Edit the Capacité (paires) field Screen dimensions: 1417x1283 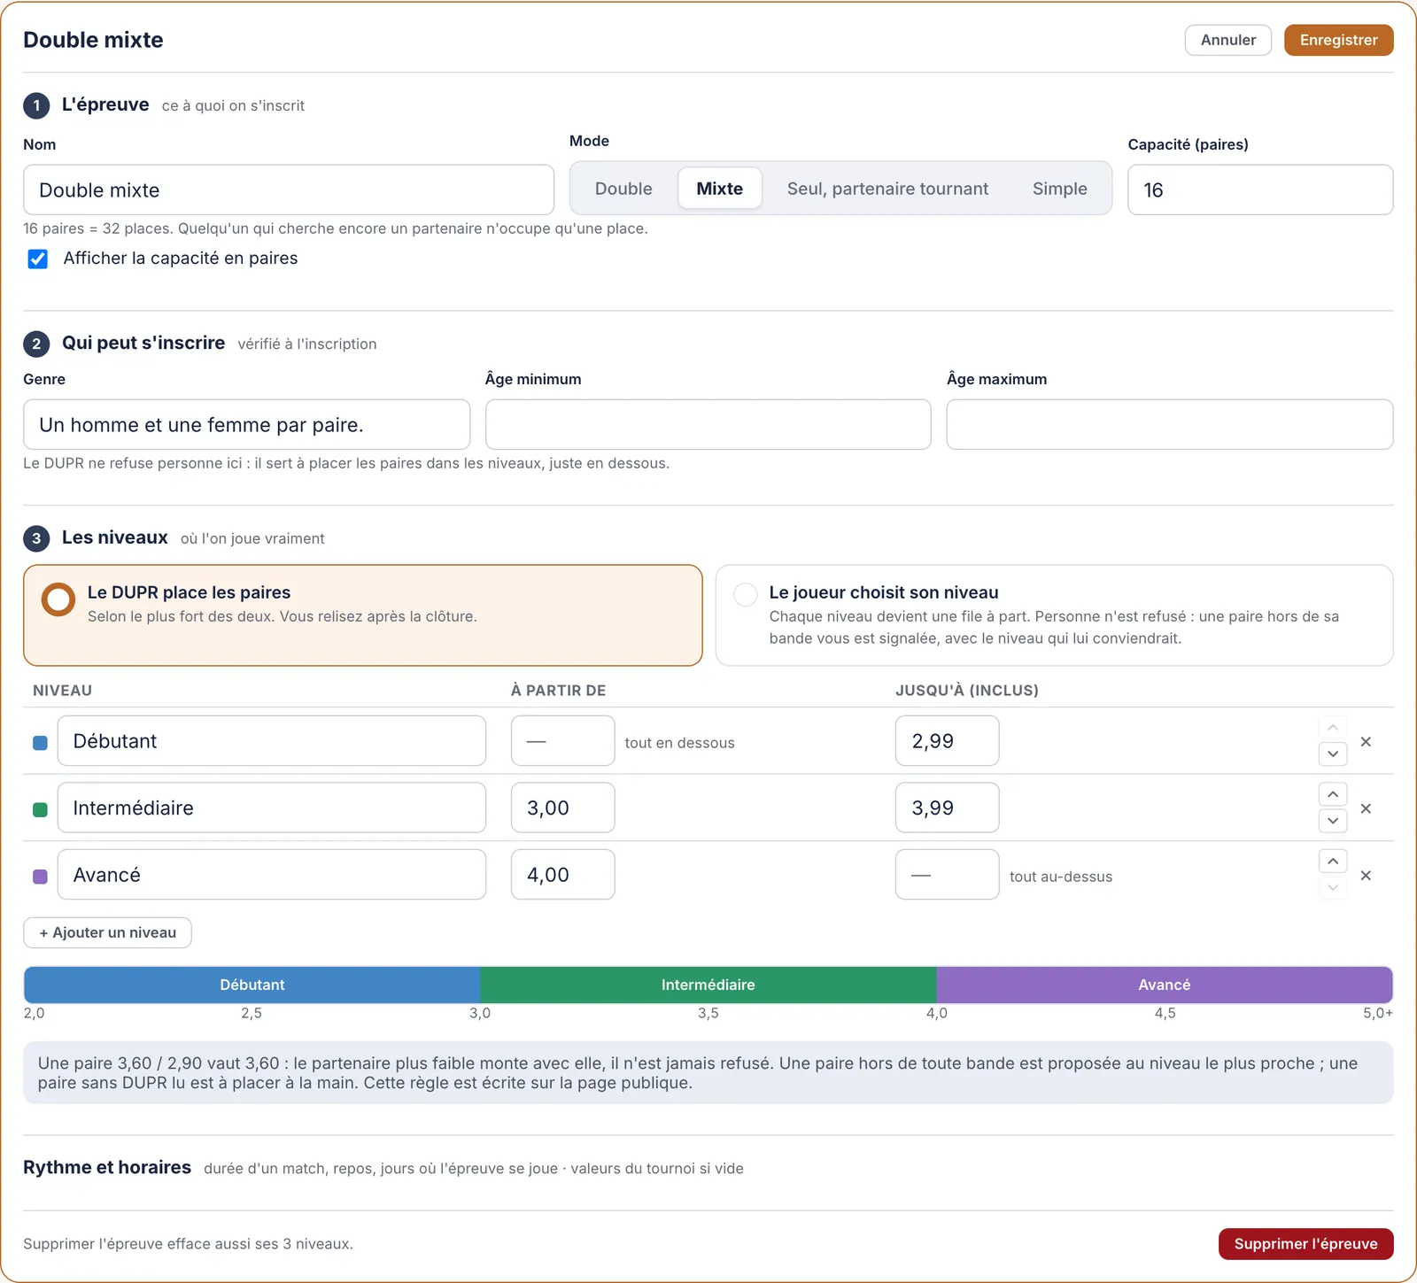point(1260,189)
